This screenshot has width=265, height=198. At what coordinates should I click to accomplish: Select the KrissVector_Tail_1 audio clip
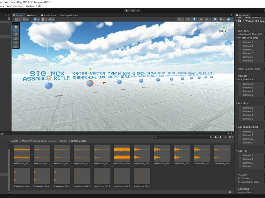[82, 178]
